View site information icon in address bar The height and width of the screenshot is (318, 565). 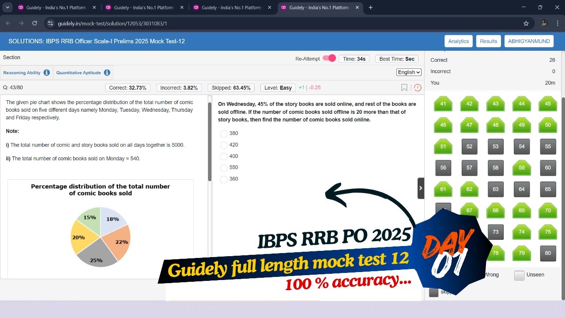[x=50, y=23]
